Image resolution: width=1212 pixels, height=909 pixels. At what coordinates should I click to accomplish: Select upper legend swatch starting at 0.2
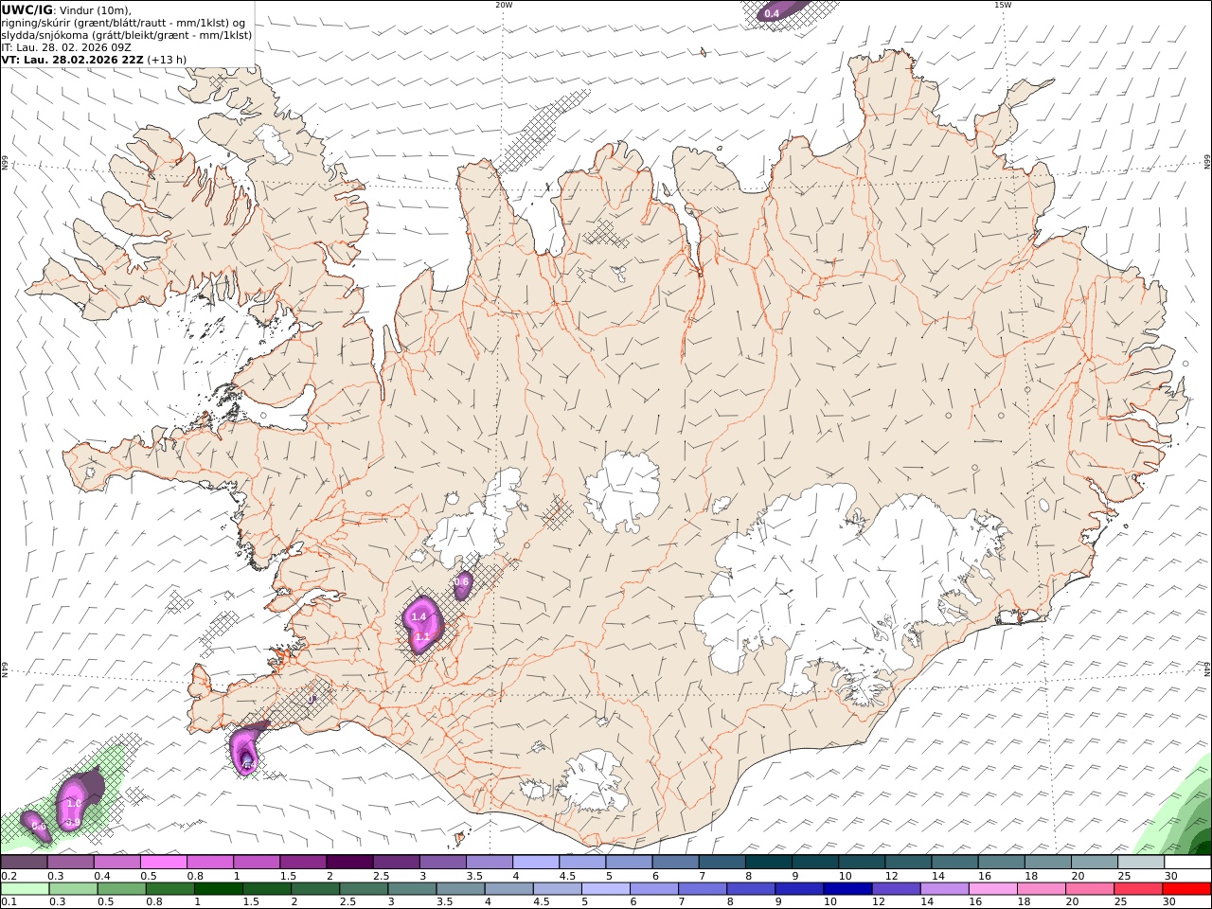point(25,863)
